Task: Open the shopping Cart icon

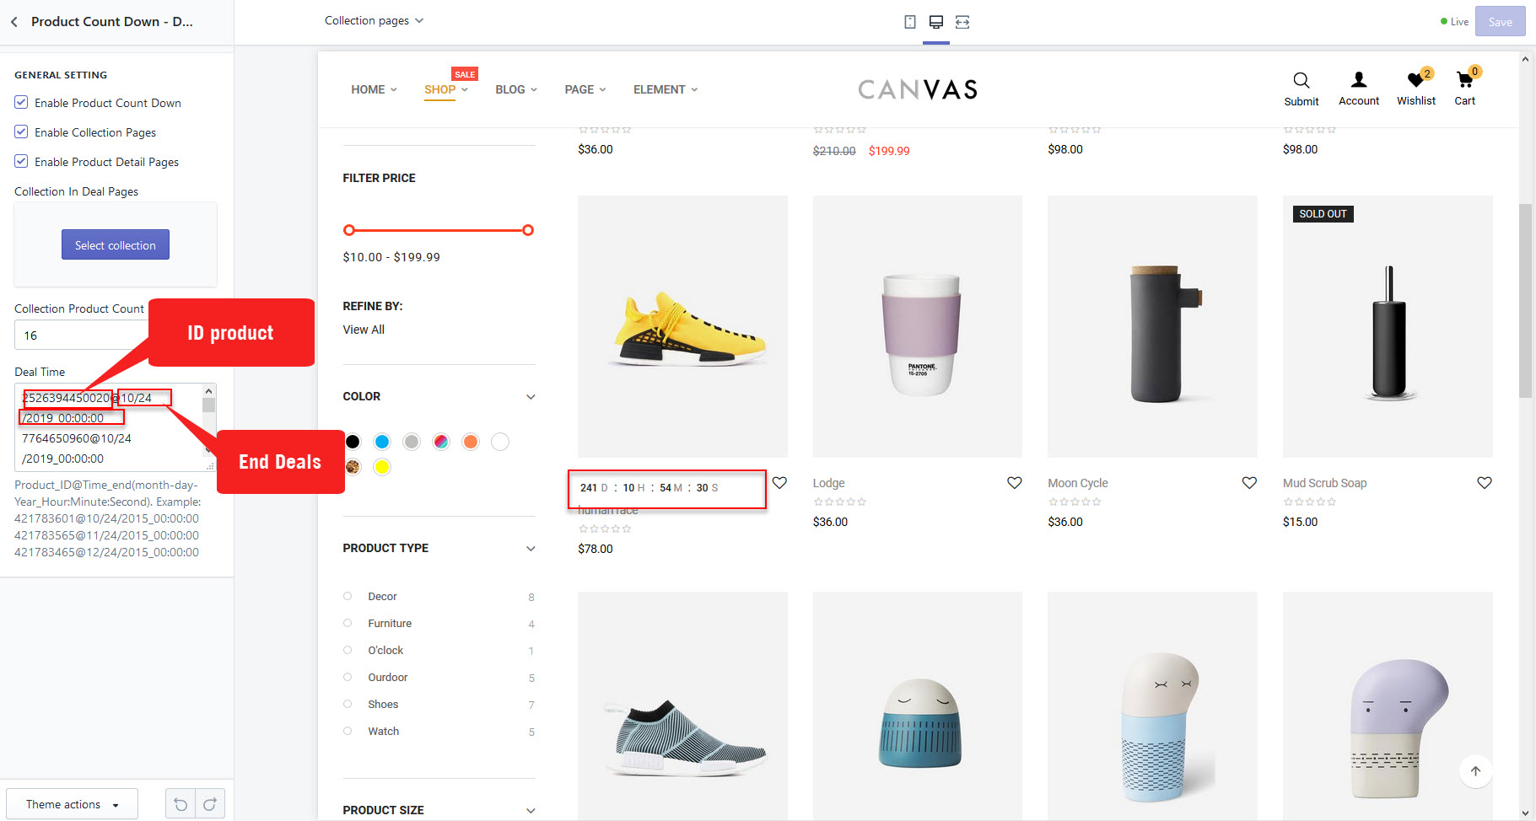Action: pyautogui.click(x=1464, y=80)
